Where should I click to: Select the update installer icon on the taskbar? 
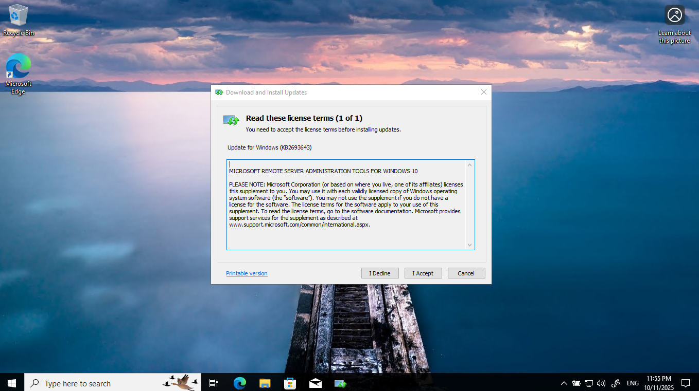[x=340, y=383]
